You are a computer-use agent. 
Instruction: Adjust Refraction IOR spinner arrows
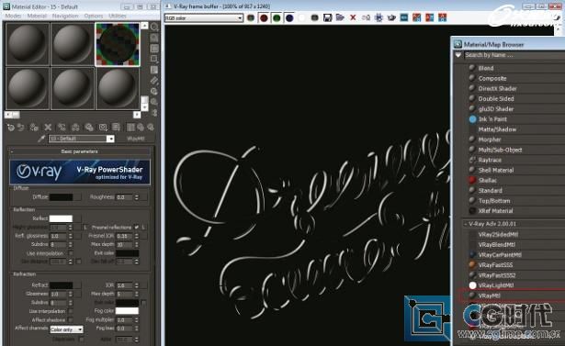(x=137, y=285)
